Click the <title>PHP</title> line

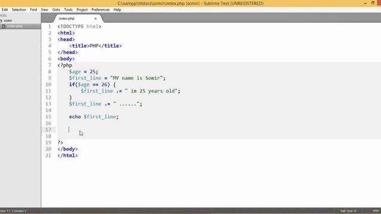tap(95, 46)
